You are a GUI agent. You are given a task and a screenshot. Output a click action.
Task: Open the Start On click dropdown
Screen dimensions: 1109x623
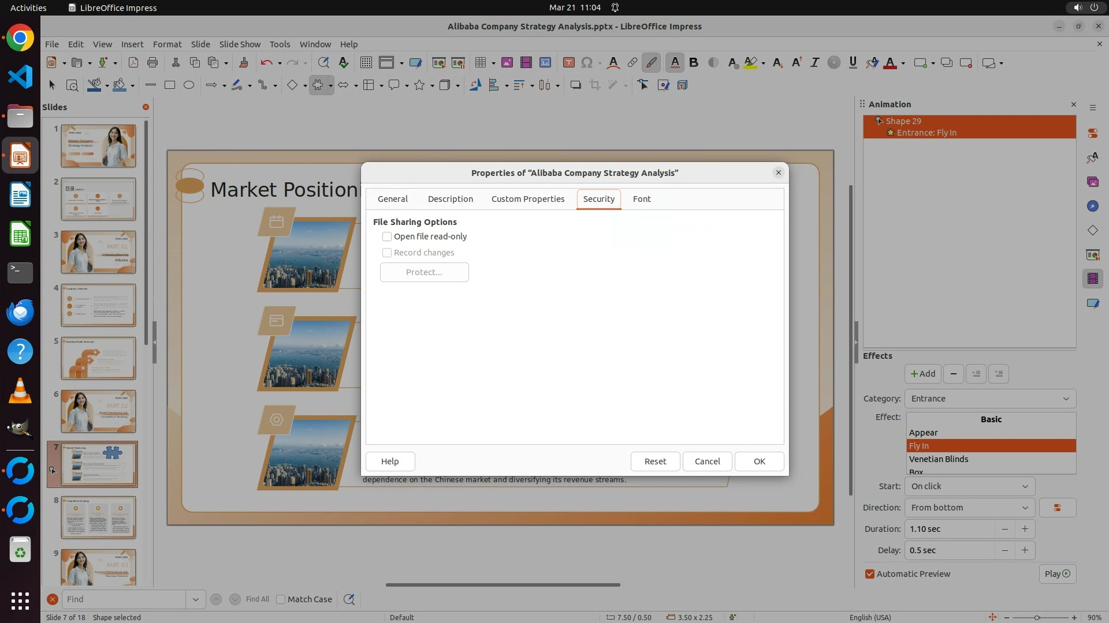click(x=970, y=486)
